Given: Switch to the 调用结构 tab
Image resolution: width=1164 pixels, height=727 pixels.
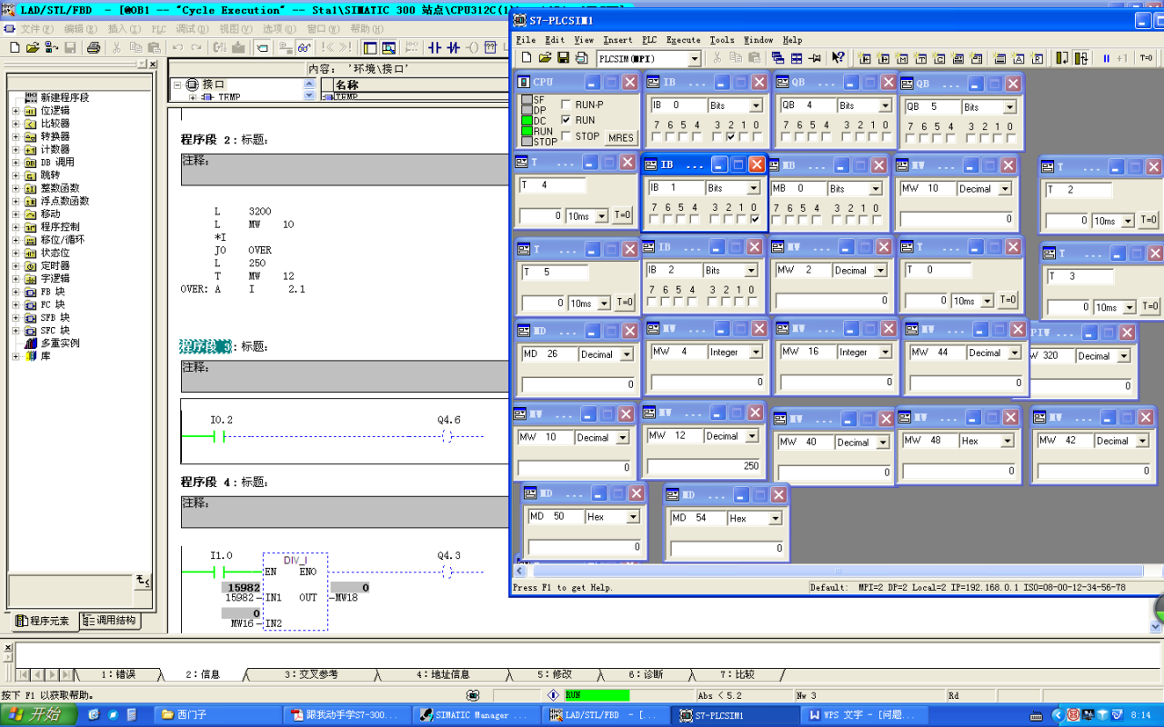Looking at the screenshot, I should tap(109, 621).
